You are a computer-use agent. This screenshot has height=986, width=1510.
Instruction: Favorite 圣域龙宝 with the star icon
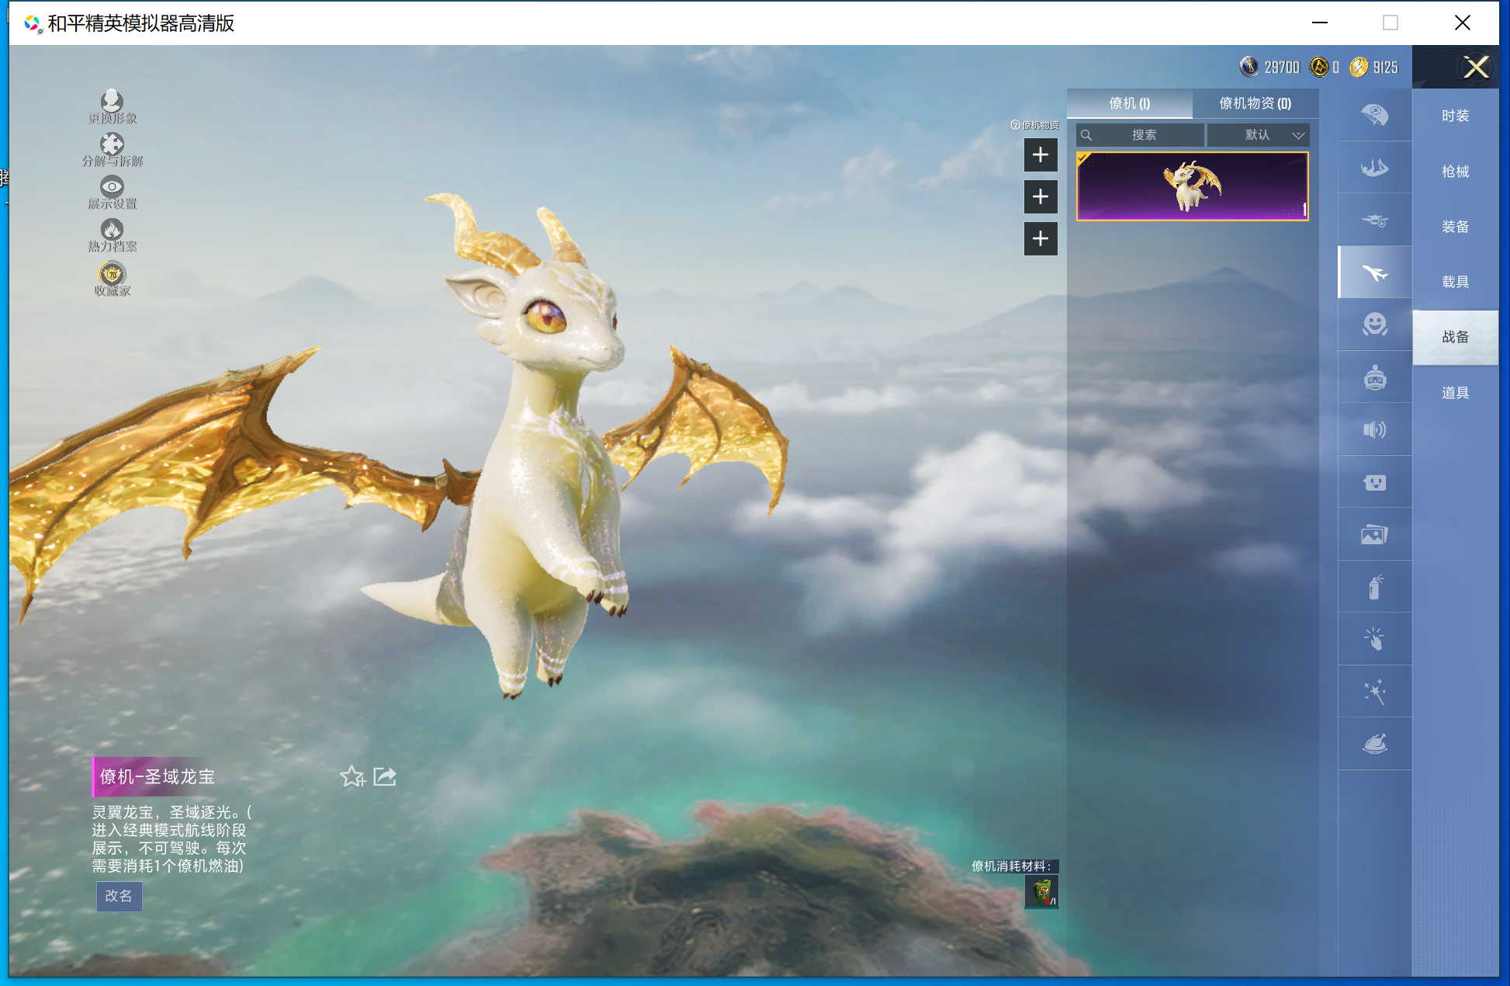352,776
